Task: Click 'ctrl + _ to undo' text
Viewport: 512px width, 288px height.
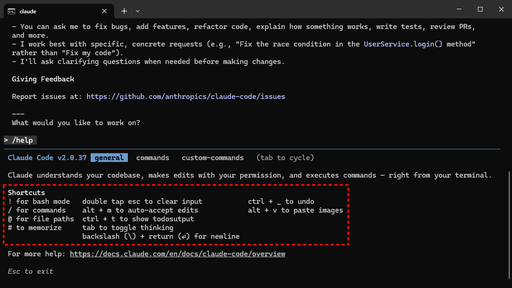Action: pyautogui.click(x=281, y=202)
